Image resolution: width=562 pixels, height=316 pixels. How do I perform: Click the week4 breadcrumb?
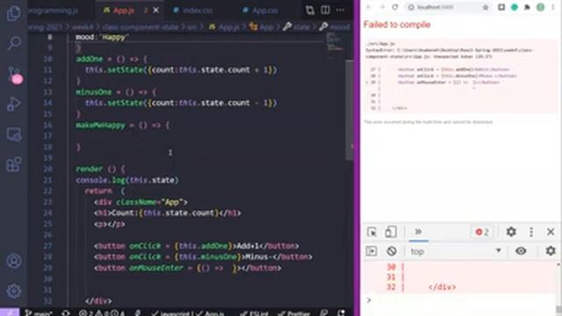pos(83,27)
